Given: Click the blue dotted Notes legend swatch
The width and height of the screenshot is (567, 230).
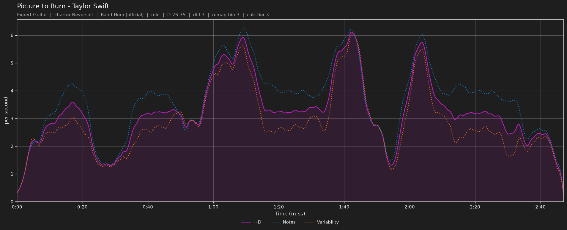Looking at the screenshot, I should click(275, 222).
